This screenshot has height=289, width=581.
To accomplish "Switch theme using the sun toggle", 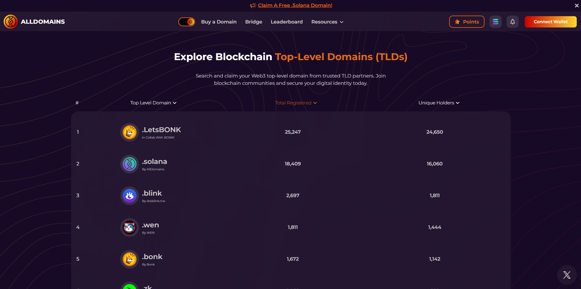I will click(x=191, y=22).
